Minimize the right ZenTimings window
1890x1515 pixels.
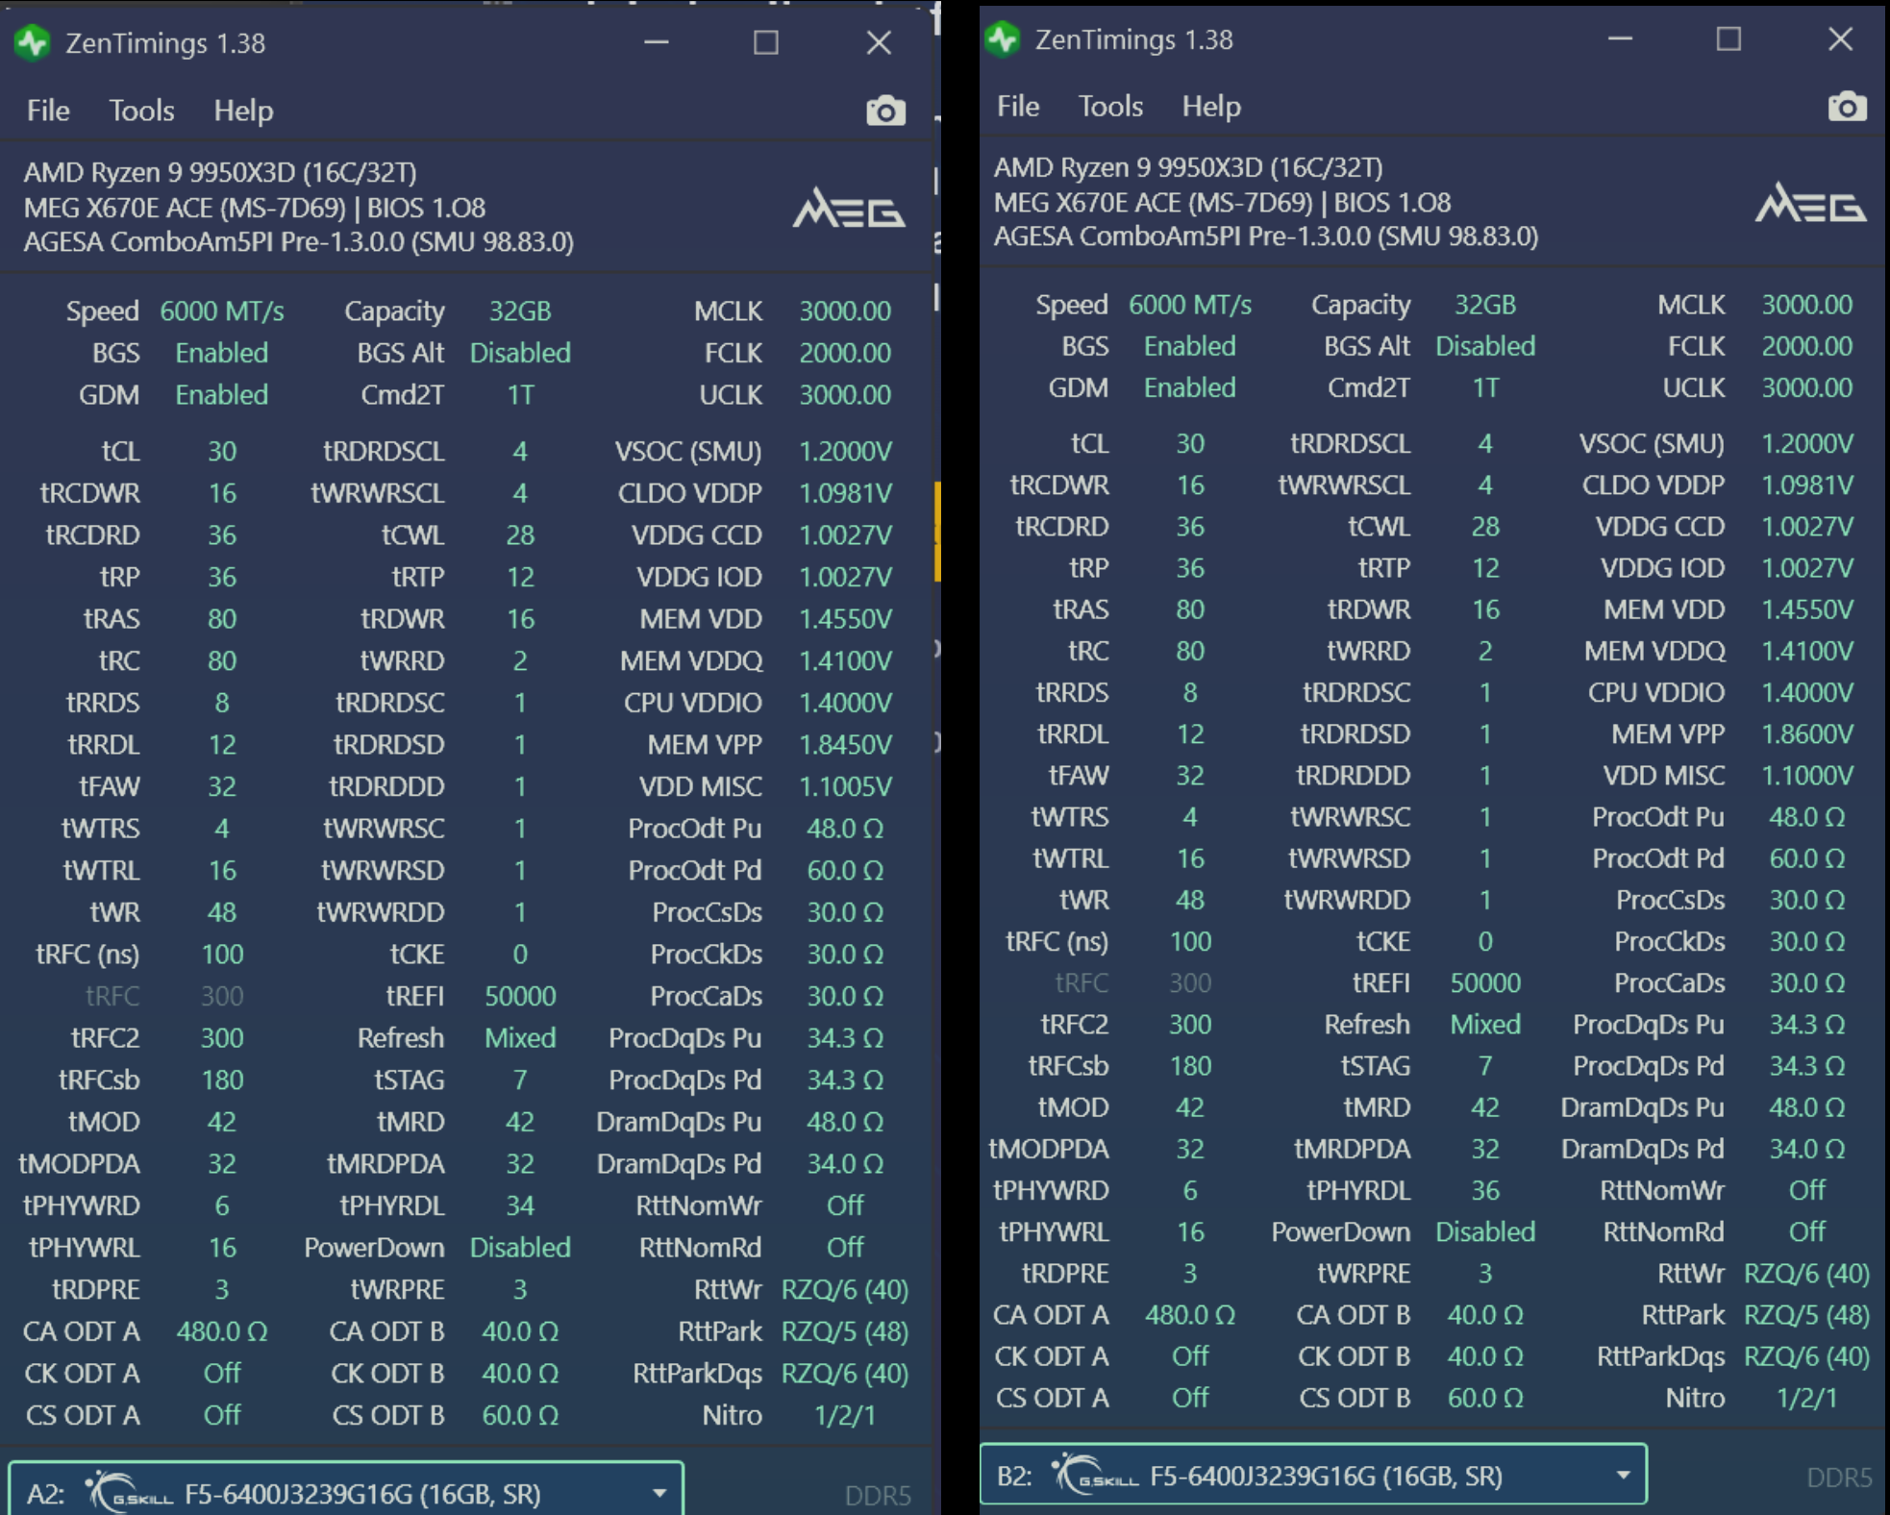tap(1621, 38)
